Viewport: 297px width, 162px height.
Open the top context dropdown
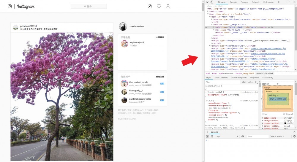(227, 136)
